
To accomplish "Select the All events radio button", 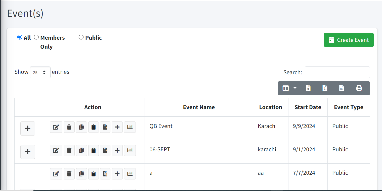I will [x=20, y=37].
